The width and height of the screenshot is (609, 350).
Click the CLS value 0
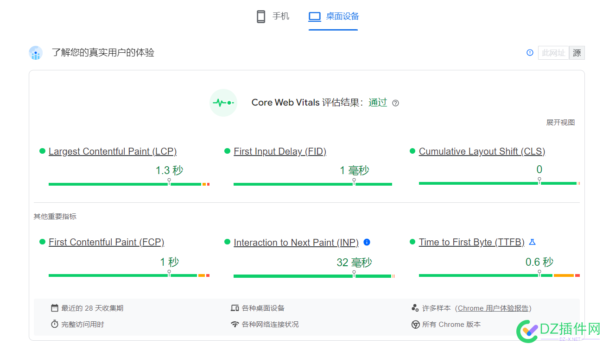pyautogui.click(x=539, y=170)
